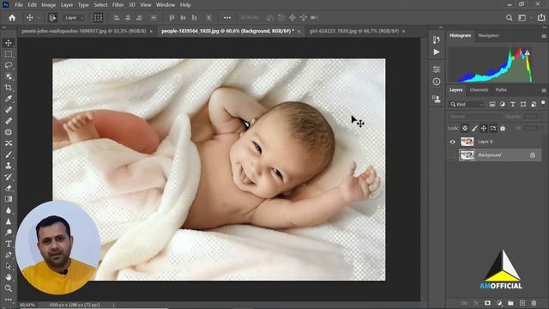Click the add layer mask icon
The height and width of the screenshot is (309, 549).
point(487,303)
